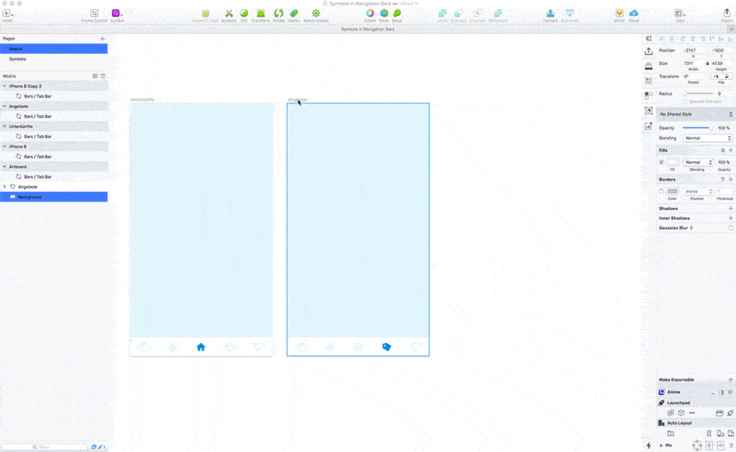Click the layer Filter search field

44,447
